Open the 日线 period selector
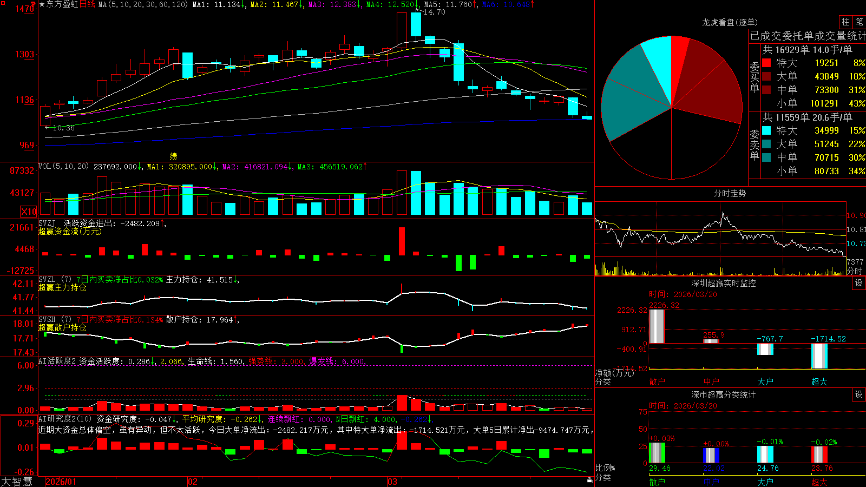866x487 pixels. click(x=87, y=4)
